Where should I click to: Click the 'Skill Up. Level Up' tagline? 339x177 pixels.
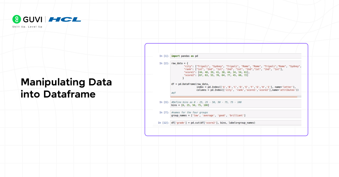coord(27,27)
